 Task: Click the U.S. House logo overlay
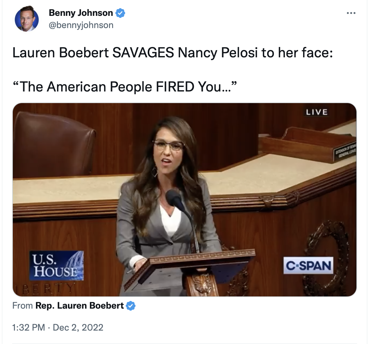(x=57, y=266)
